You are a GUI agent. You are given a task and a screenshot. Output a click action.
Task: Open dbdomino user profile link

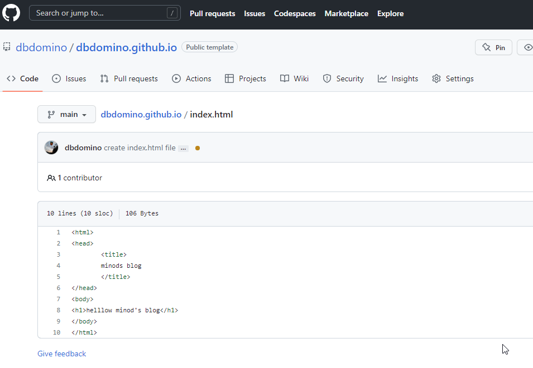click(41, 47)
